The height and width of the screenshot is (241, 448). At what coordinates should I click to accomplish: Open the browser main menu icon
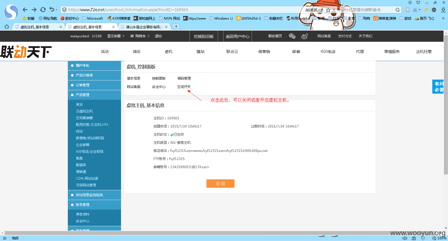coord(410,3)
